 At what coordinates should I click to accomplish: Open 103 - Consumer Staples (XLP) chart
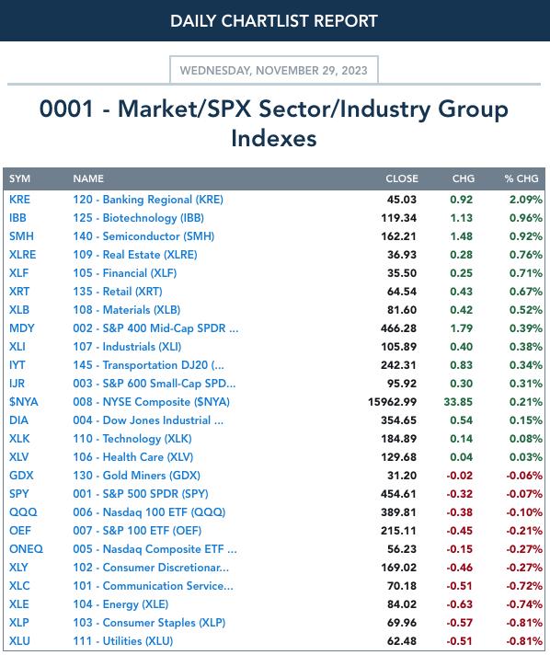(x=149, y=623)
